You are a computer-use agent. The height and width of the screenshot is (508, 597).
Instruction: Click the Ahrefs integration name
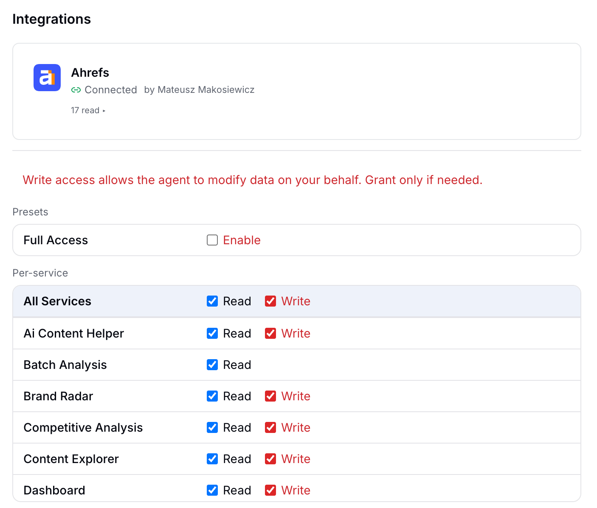[90, 73]
